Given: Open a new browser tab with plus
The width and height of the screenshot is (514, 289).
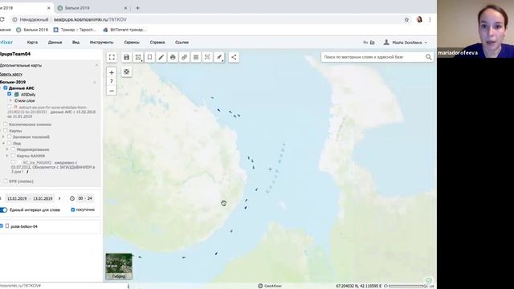Looking at the screenshot, I should pos(137,8).
